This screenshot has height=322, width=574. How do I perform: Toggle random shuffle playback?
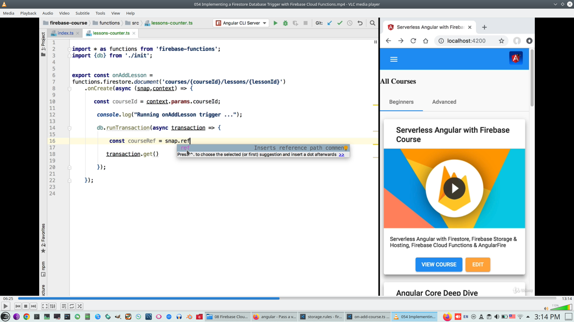click(80, 306)
